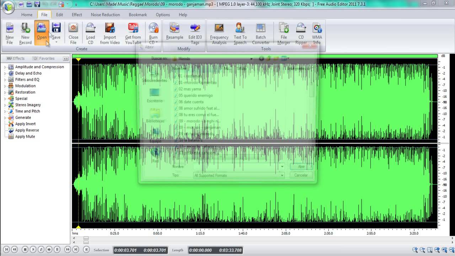Screen dimensions: 455x256
Task: Jump to start of track
Action: pos(7,250)
